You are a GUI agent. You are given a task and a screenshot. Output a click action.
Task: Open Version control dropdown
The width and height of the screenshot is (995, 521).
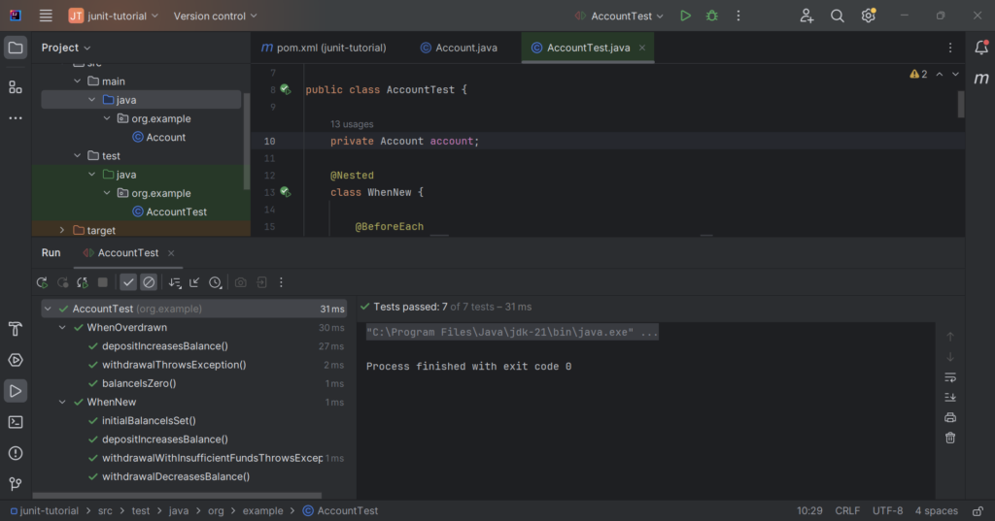point(215,16)
